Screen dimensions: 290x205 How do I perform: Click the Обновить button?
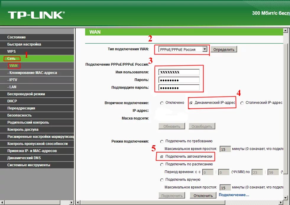pos(172,126)
